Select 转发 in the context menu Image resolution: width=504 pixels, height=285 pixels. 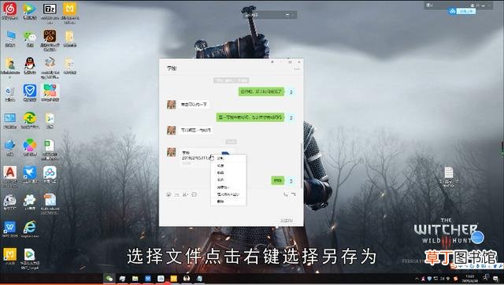220,165
